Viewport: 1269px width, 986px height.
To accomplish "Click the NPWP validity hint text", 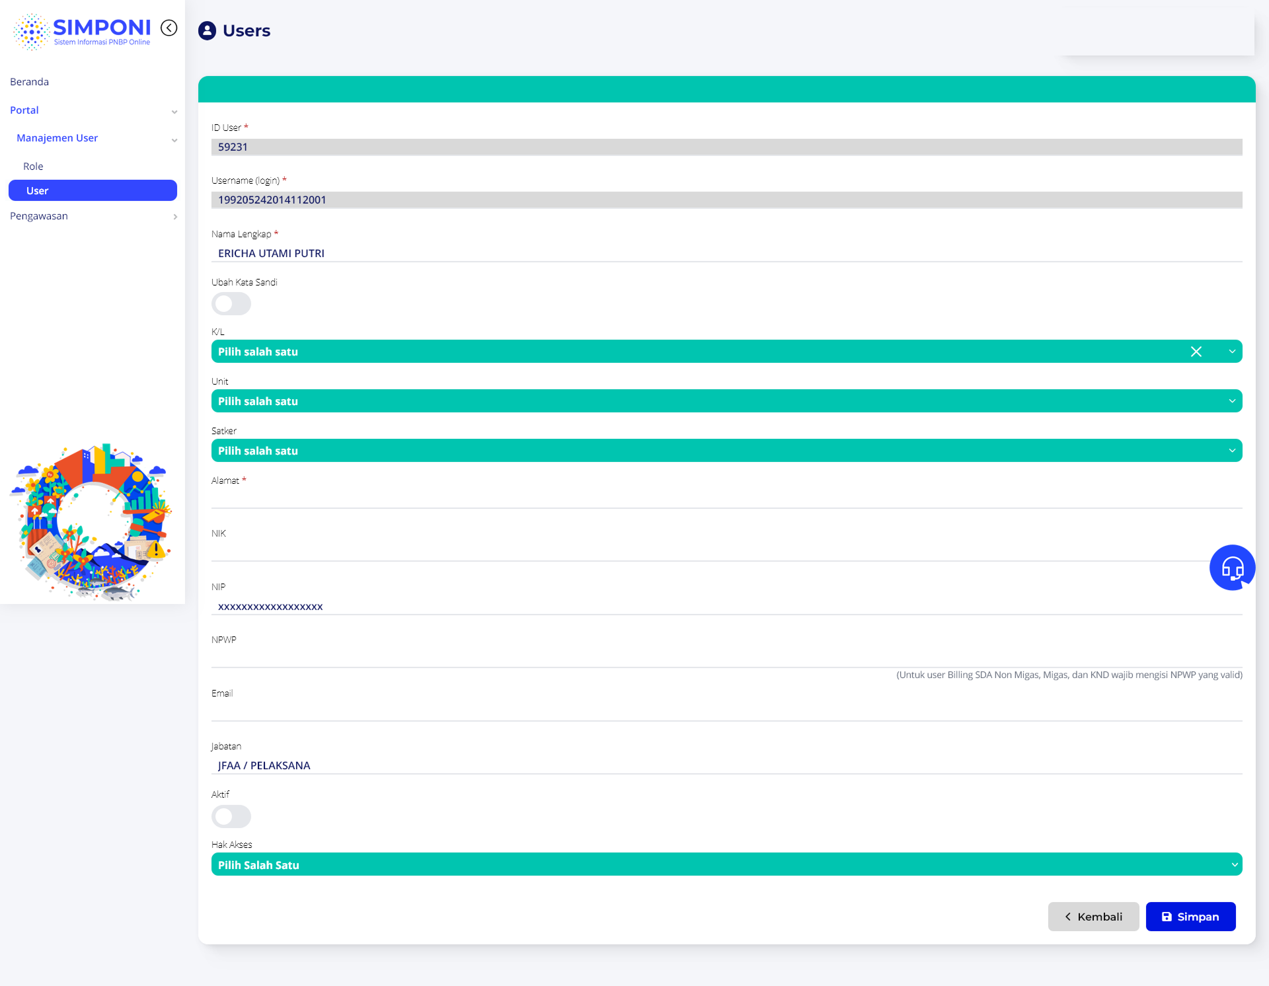I will pos(1069,675).
